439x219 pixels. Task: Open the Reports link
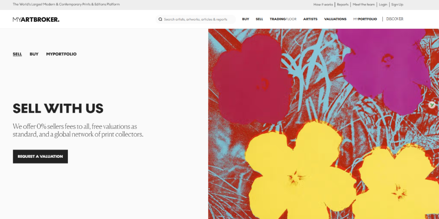pos(343,4)
